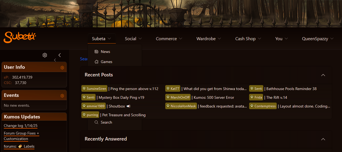This screenshot has height=152, width=342.
Task: Open the Kumos: 500 Server Error post
Action: coord(214,97)
